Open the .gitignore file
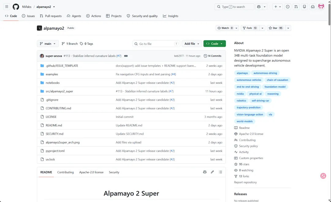The width and height of the screenshot is (331, 202). tap(52, 100)
